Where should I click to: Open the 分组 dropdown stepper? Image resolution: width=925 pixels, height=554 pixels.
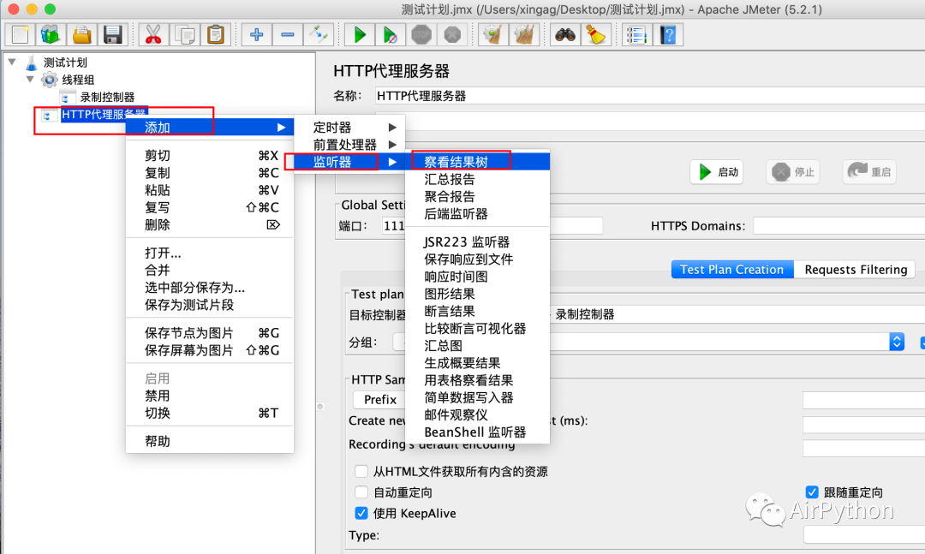pos(897,342)
